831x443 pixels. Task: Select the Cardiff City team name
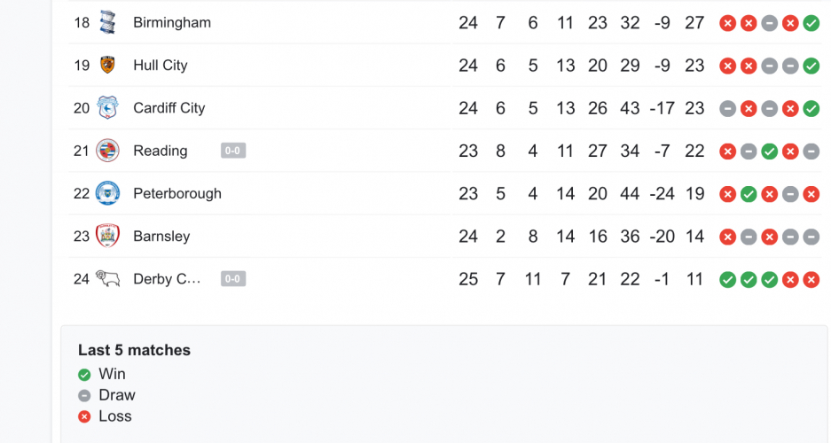coord(169,107)
